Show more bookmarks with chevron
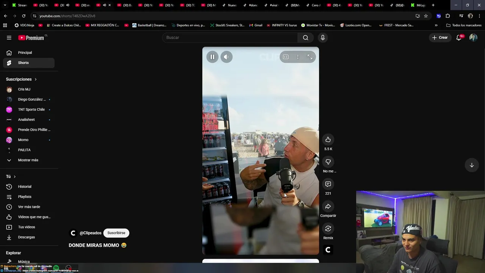 [436, 25]
